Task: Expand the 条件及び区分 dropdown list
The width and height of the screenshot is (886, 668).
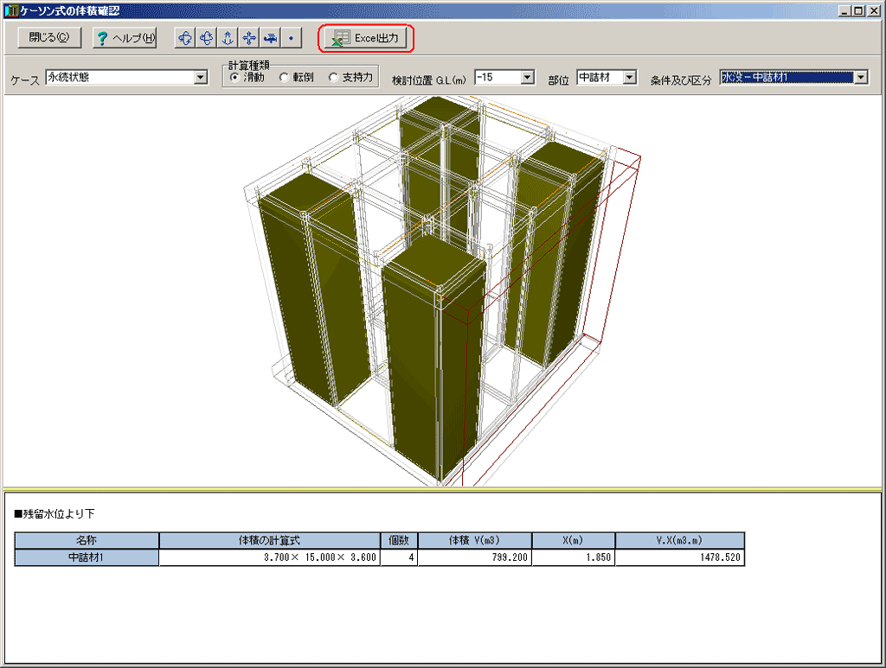Action: click(x=860, y=78)
